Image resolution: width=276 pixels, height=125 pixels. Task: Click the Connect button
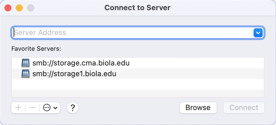tap(244, 108)
